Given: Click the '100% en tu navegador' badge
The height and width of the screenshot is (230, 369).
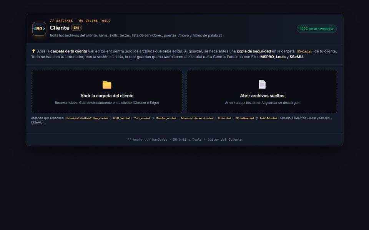Looking at the screenshot, I should (x=316, y=29).
